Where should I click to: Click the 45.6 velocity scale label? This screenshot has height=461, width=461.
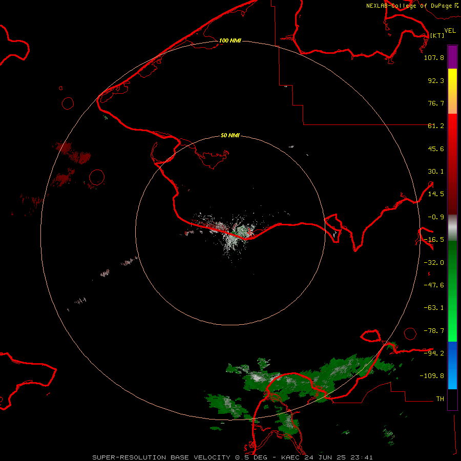click(436, 149)
